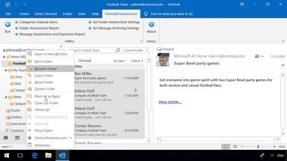Screen dimensions: 287x161
Task: Open By Date sort dropdown
Action: [120, 61]
